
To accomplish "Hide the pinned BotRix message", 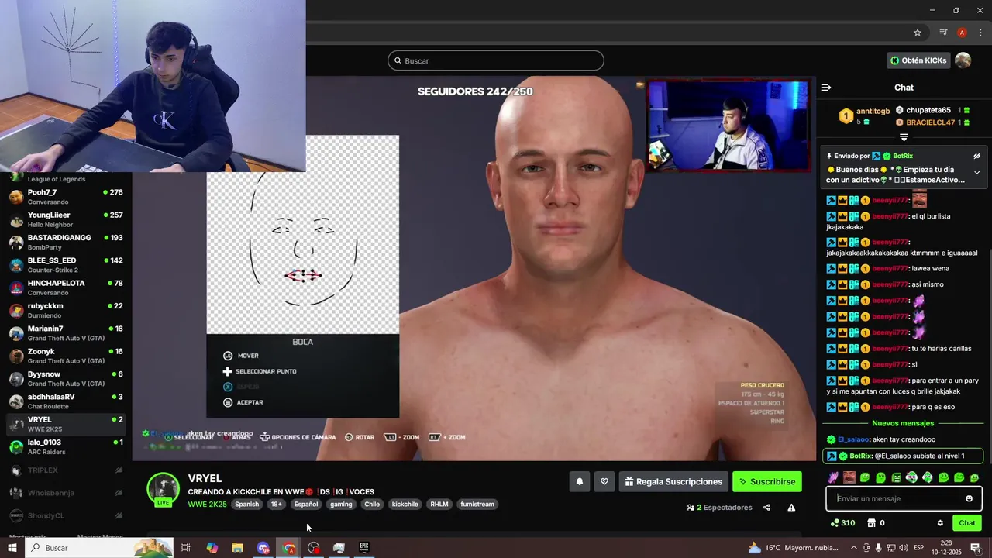I will [x=977, y=156].
